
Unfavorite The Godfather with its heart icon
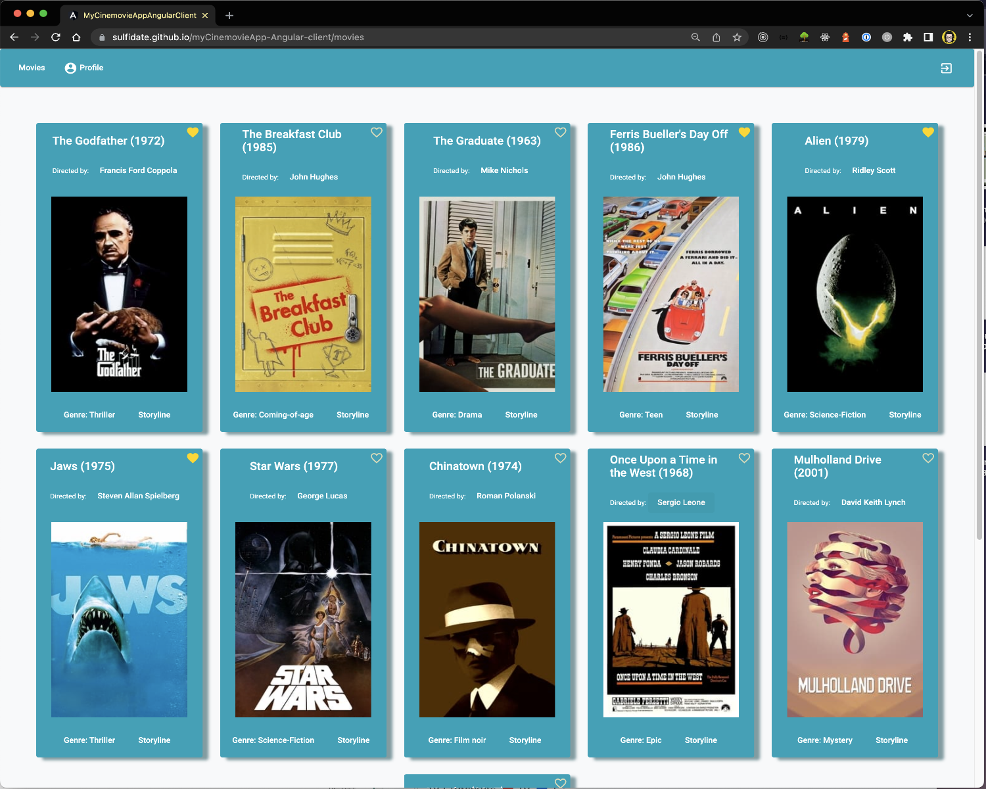pos(193,132)
